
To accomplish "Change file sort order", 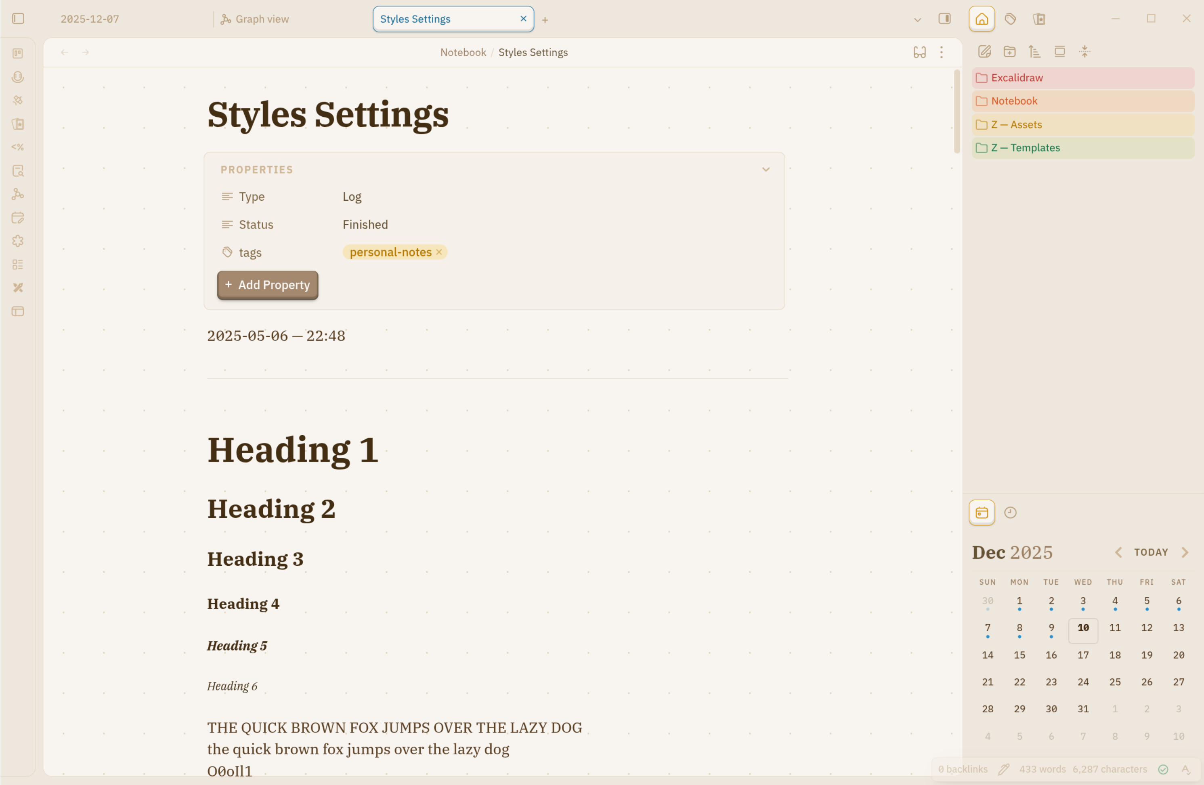I will pos(1034,52).
